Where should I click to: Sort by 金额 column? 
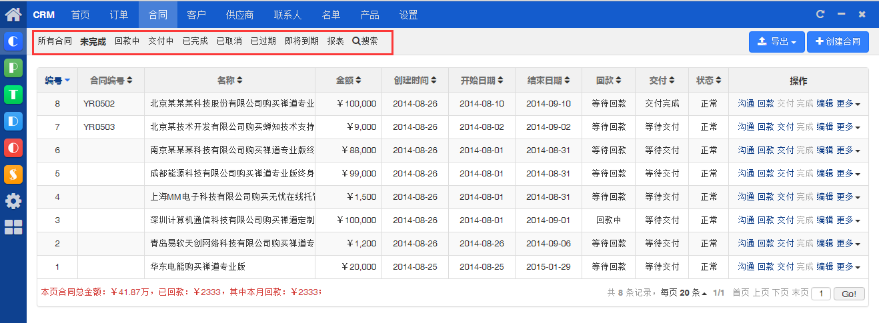349,81
